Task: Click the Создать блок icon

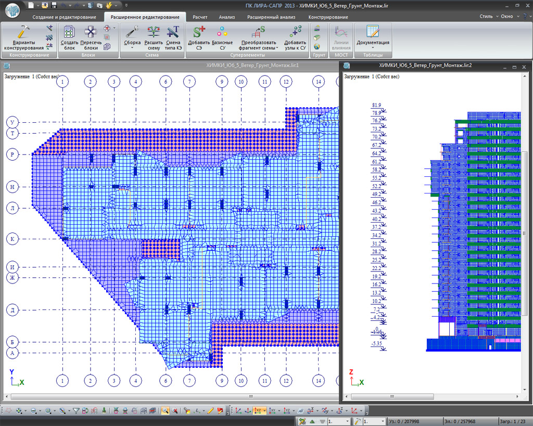Action: [69, 32]
